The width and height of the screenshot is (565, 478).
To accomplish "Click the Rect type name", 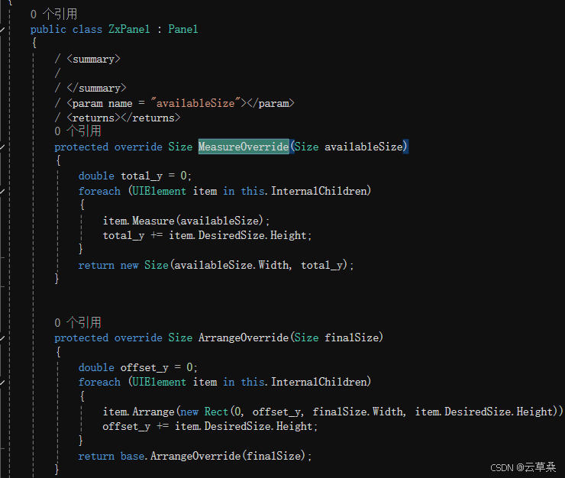I will click(x=216, y=412).
